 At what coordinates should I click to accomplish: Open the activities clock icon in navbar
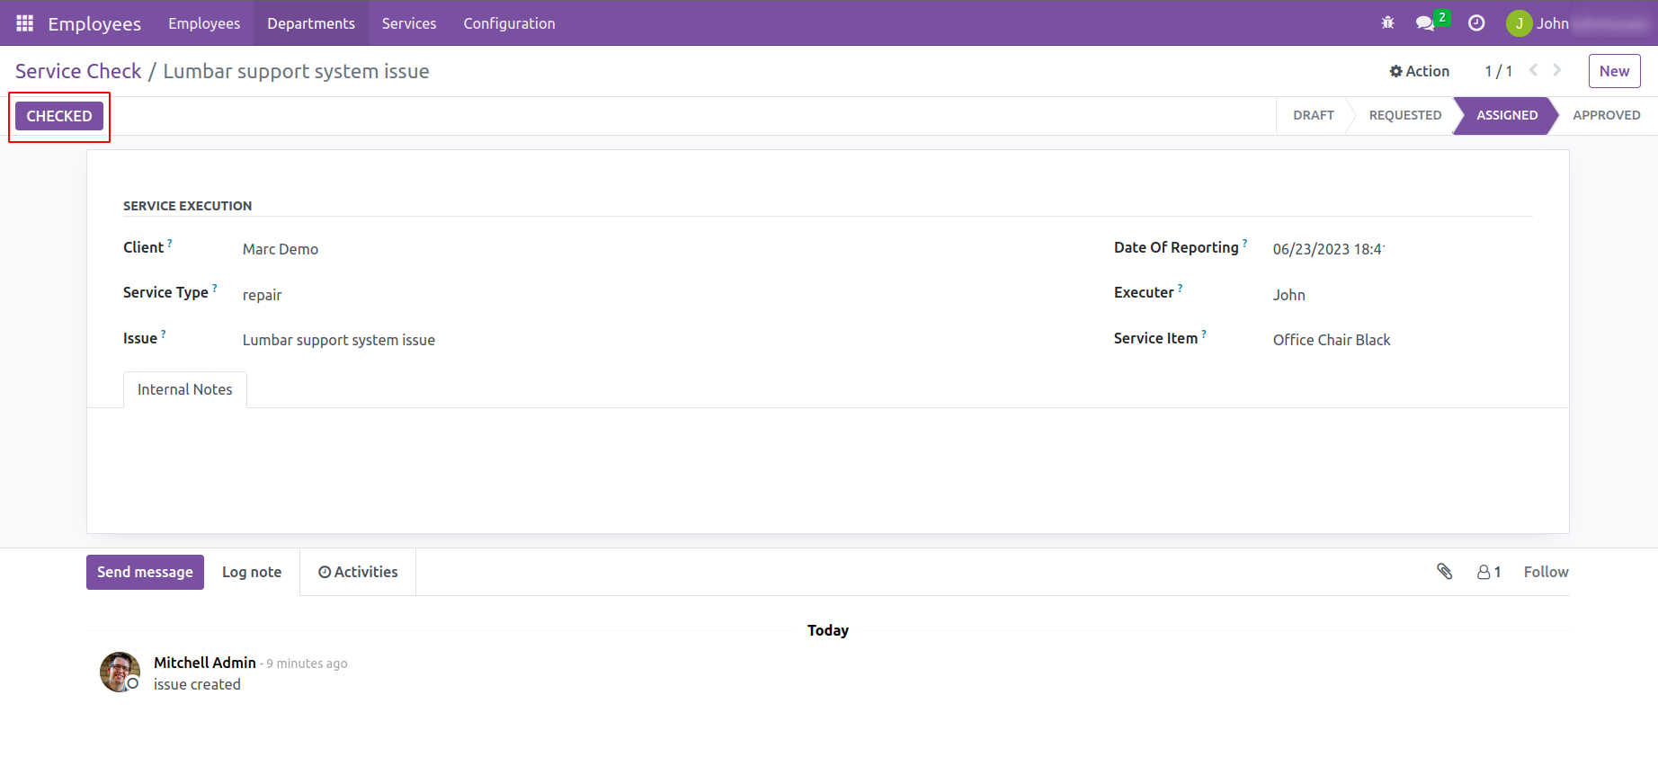[x=1476, y=23]
